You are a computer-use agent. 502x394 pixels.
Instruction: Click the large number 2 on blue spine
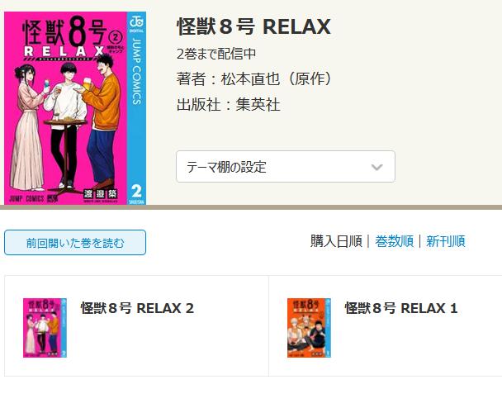137,192
